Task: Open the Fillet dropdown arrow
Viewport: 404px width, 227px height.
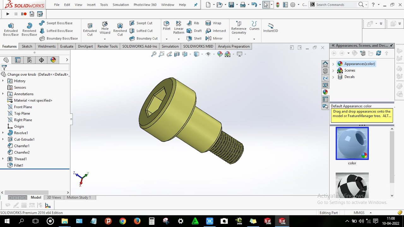Action: [166, 39]
